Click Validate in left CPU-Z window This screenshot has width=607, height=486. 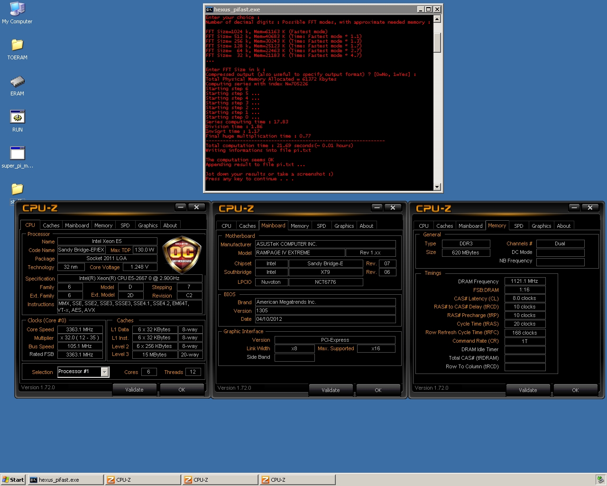point(134,390)
